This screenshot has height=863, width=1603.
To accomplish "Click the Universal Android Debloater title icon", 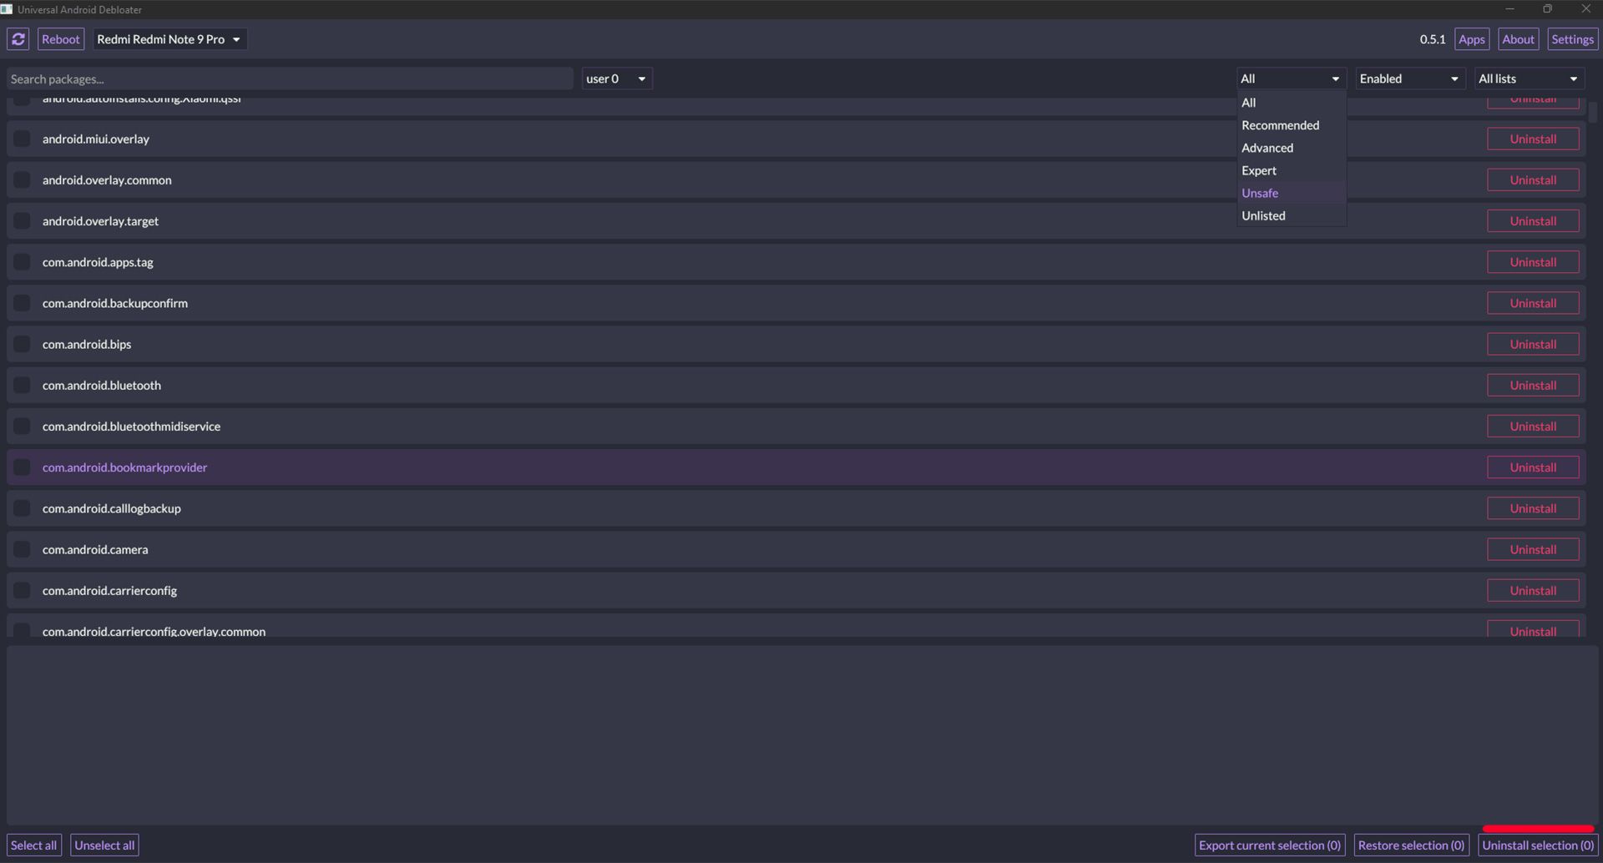I will 7,9.
